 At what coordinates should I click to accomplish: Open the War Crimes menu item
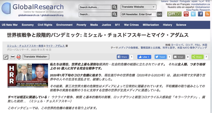point(131,25)
